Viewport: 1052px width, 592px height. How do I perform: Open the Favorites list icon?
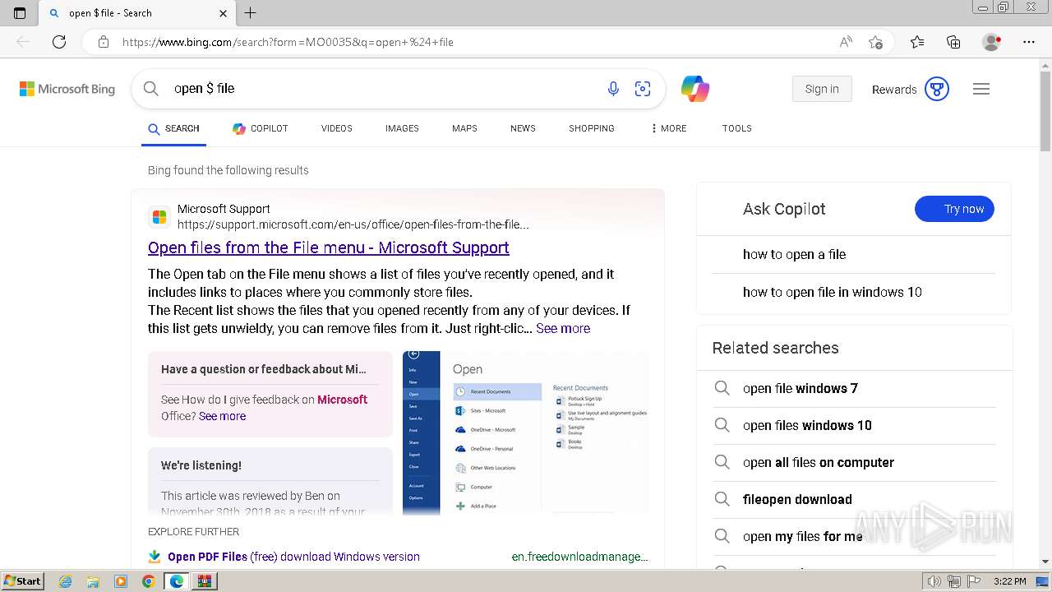click(917, 42)
